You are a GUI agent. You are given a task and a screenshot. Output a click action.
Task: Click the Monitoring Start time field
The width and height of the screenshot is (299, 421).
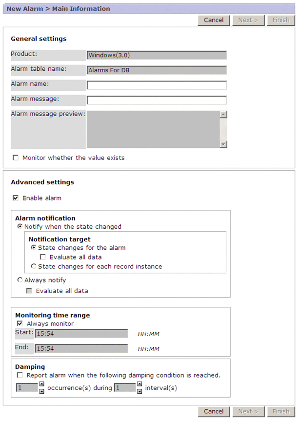coord(81,334)
